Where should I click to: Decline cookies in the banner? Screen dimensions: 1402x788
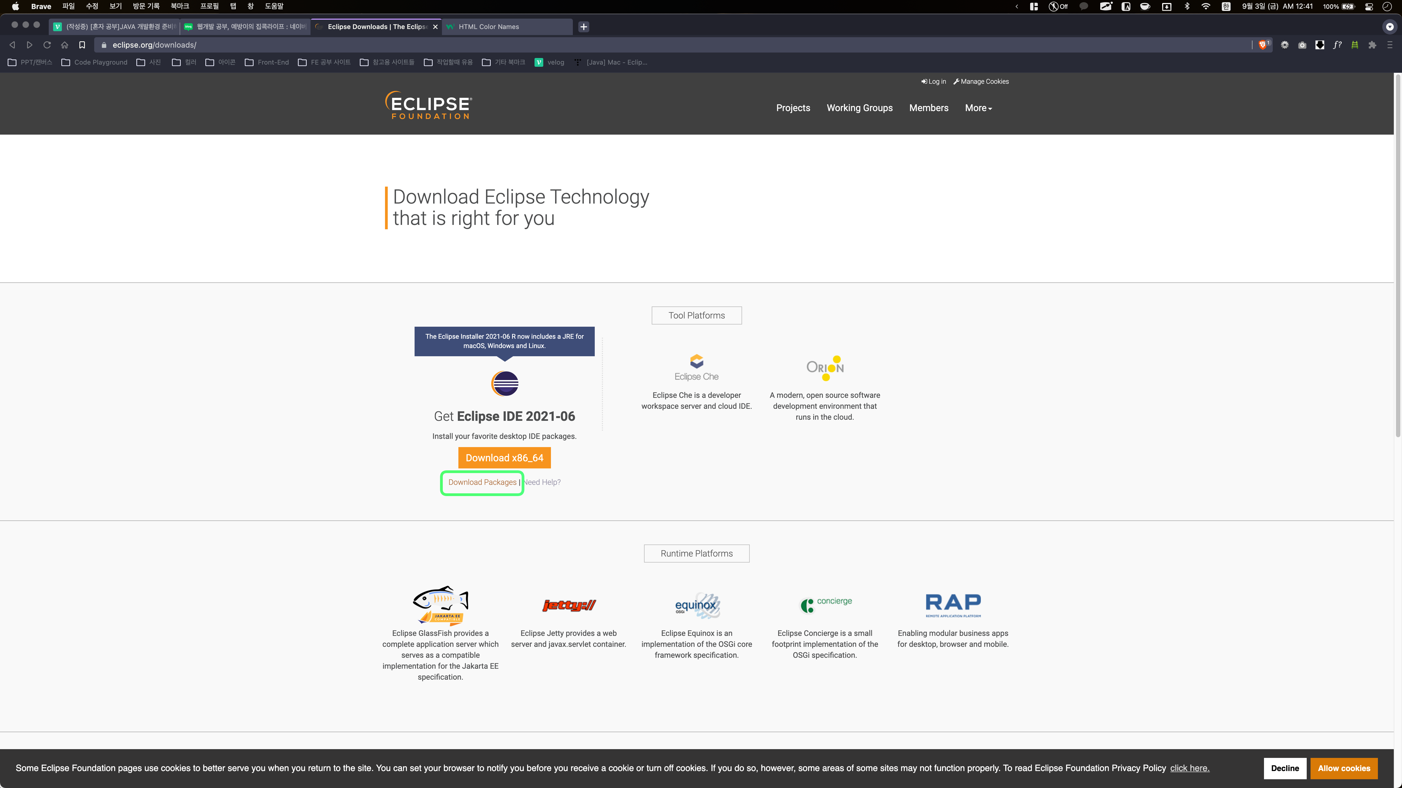(x=1285, y=768)
